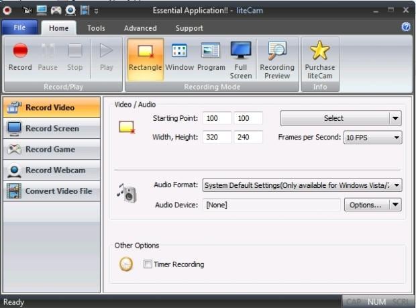Click the Height input field

(x=248, y=137)
